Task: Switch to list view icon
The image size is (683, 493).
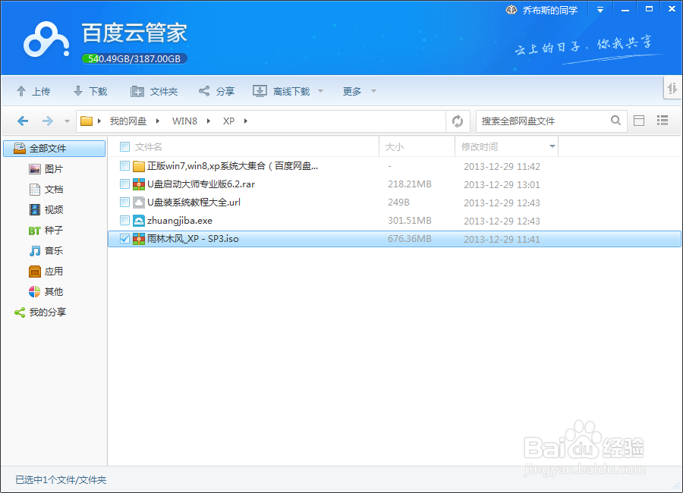Action: coord(663,120)
